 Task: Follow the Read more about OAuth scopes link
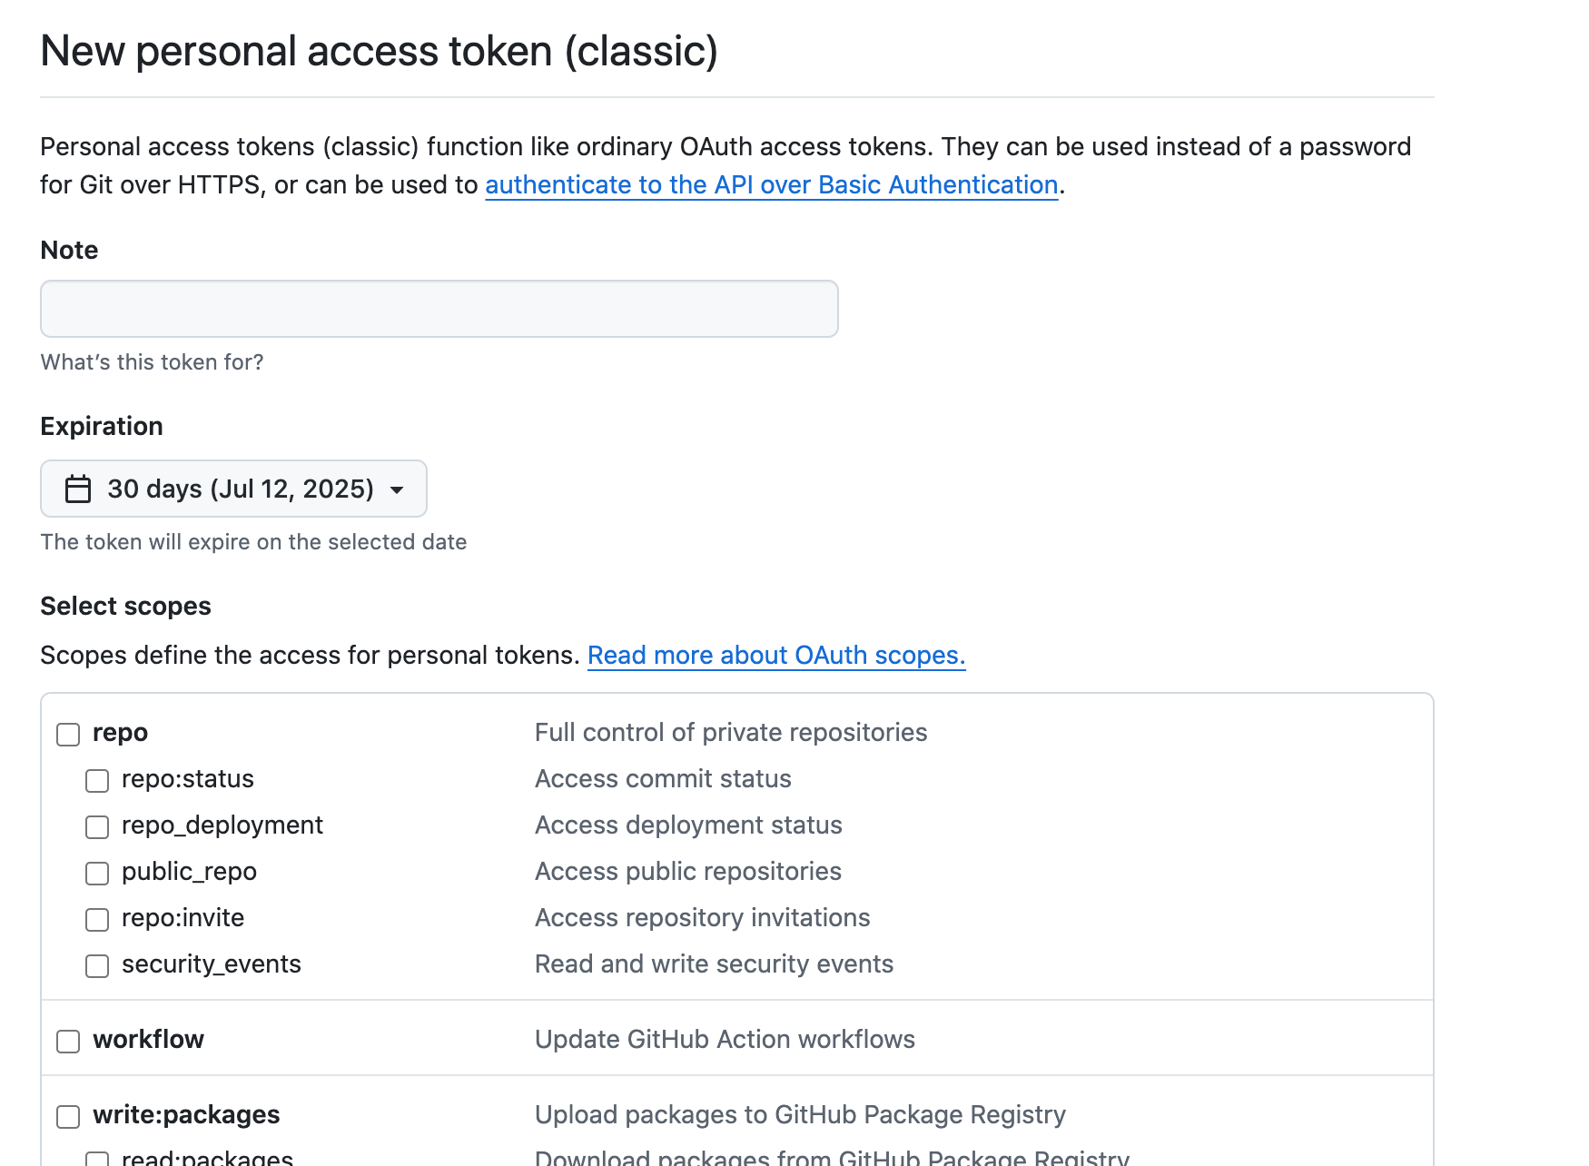(x=776, y=655)
